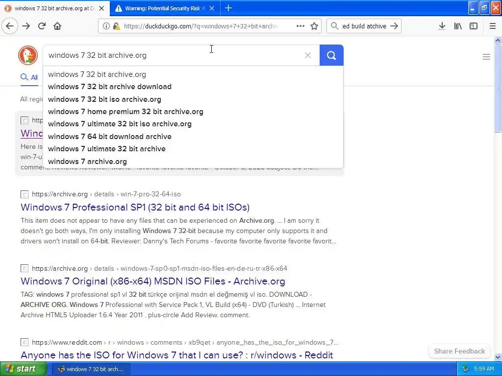The width and height of the screenshot is (502, 376).
Task: Click the 5:59 AM taskbar clock
Action: coord(484,369)
